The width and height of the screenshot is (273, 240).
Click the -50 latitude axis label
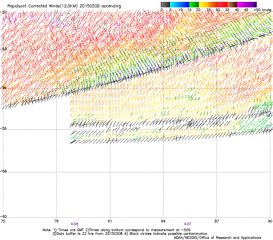pyautogui.click(x=3, y=12)
